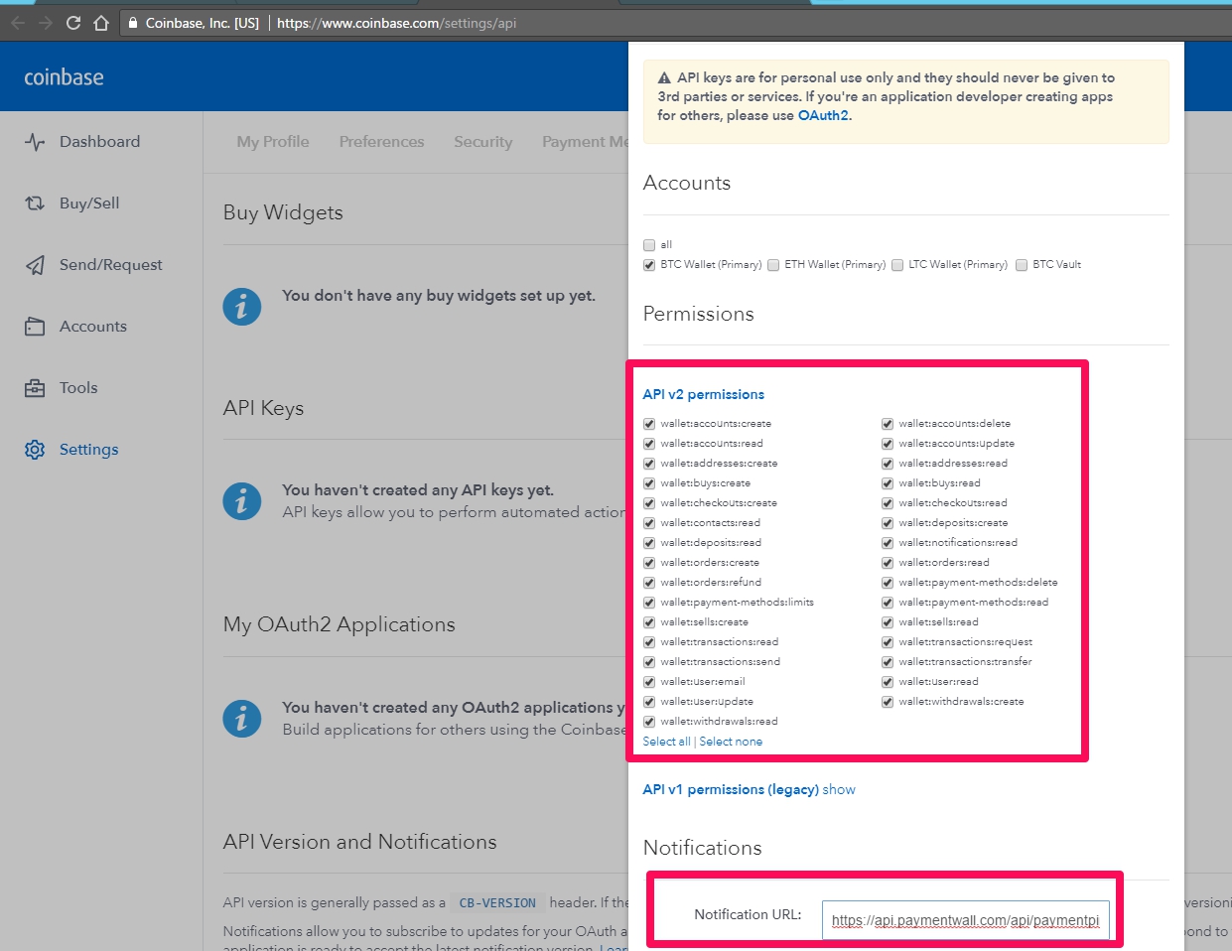
Task: Reload the page with the refresh icon
Action: coord(73,23)
